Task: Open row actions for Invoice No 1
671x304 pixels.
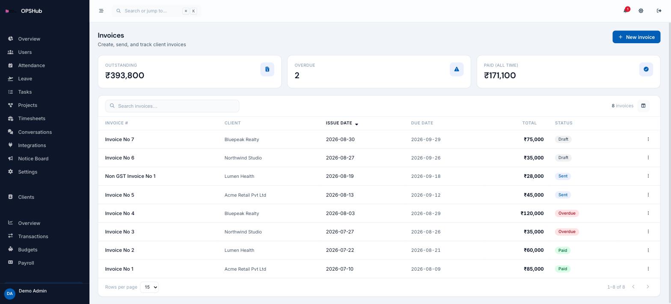Action: tap(648, 269)
